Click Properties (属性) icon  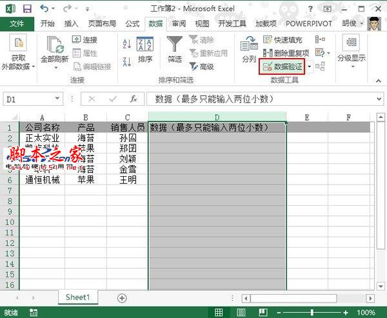[x=76, y=53]
